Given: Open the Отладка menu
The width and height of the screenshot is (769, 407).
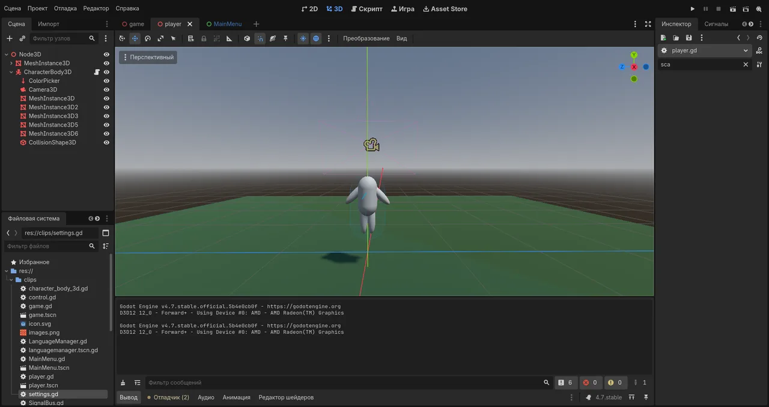Looking at the screenshot, I should point(65,8).
